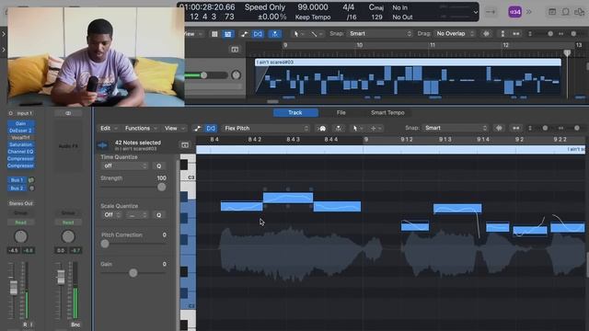Click waveform zoom icon in main toolbar
The image size is (589, 331).
click(486, 34)
